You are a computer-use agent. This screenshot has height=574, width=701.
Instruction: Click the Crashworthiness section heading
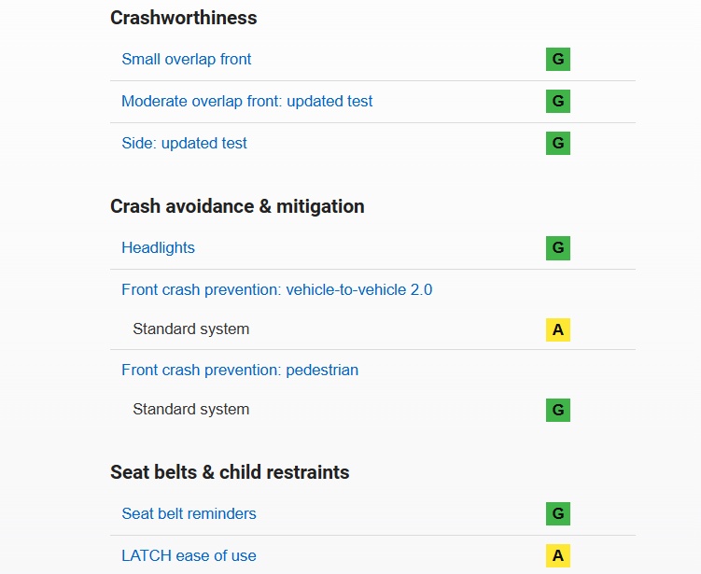point(184,18)
